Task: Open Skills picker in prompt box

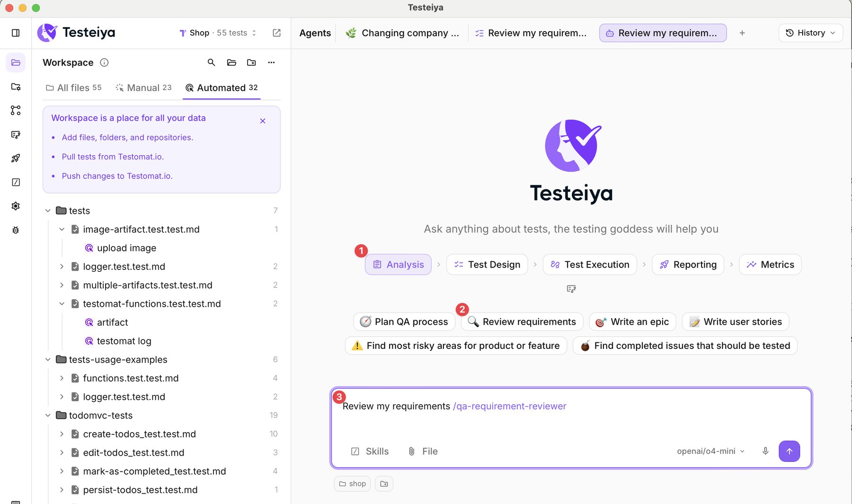Action: 370,452
